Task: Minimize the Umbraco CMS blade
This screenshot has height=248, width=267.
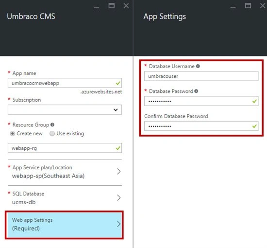Action: [97, 7]
